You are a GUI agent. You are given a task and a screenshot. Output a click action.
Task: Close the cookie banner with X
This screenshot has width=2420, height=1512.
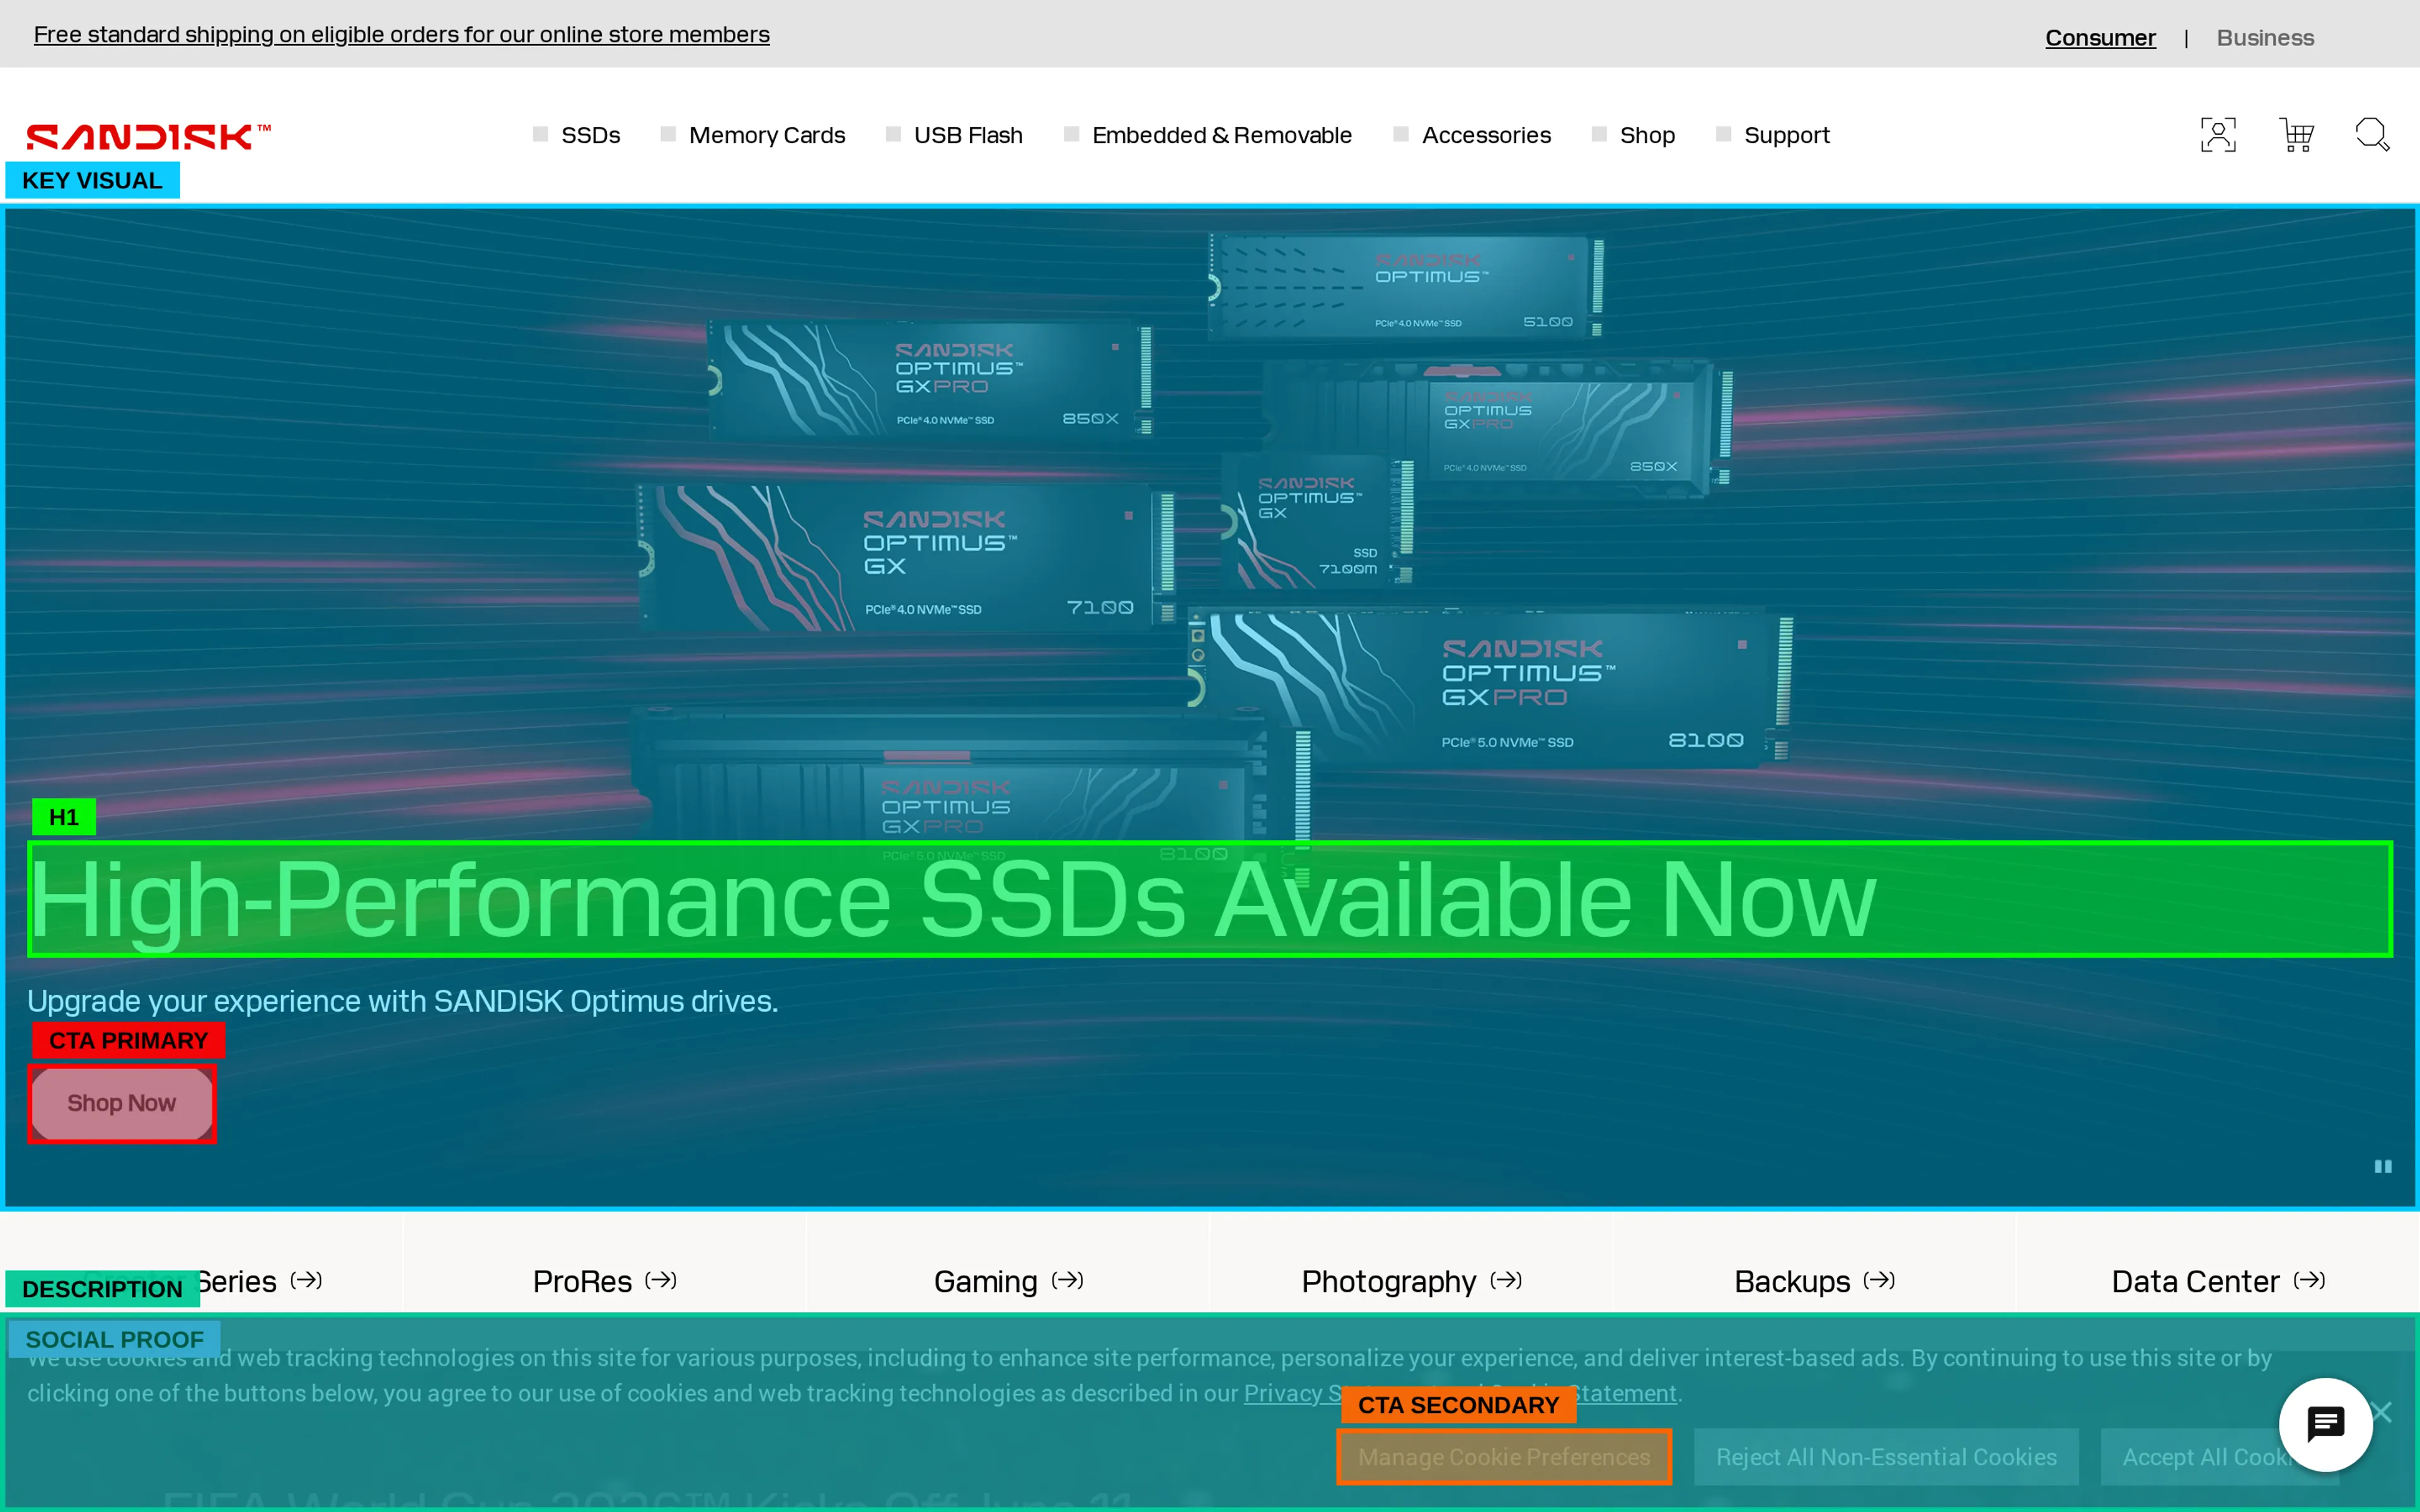(2383, 1412)
